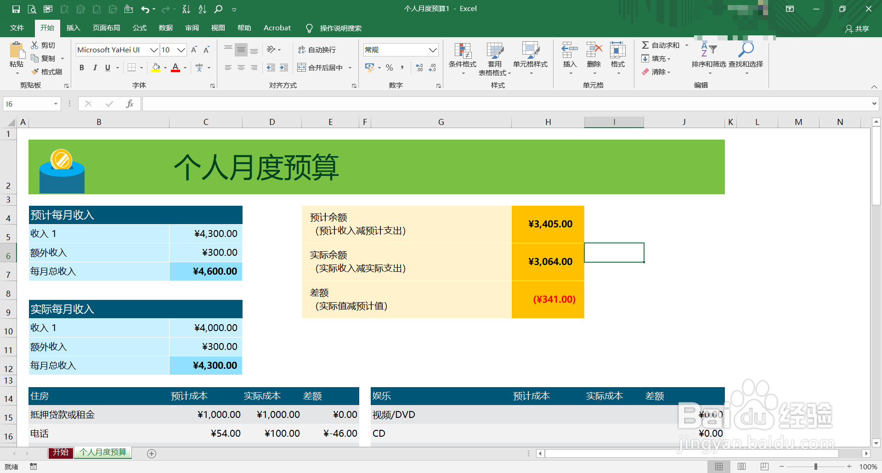Open Conditional Formatting options
Image resolution: width=882 pixels, height=473 pixels.
point(463,57)
